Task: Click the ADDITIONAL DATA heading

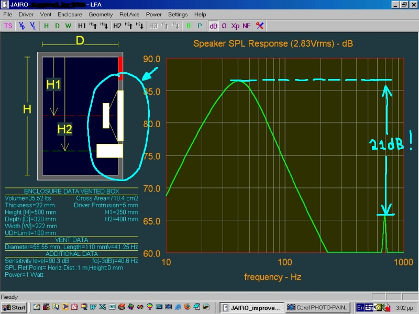Action: click(71, 254)
